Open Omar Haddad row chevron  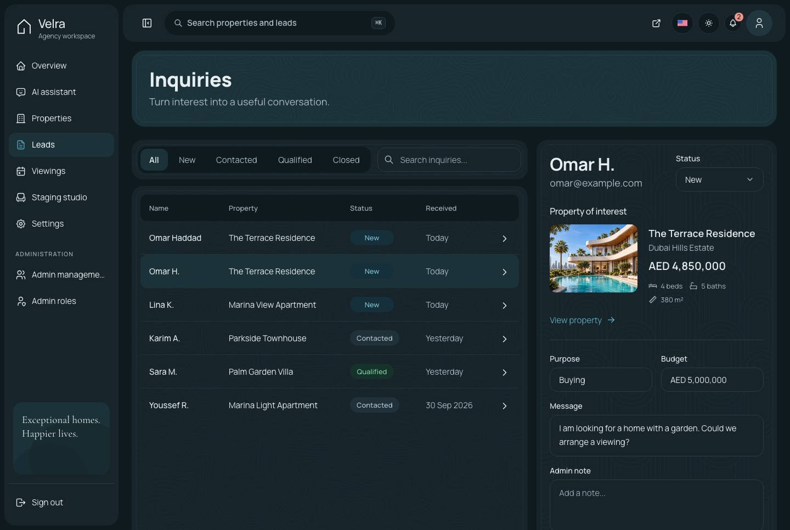point(505,239)
